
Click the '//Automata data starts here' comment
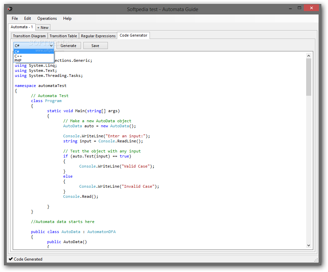63,222
